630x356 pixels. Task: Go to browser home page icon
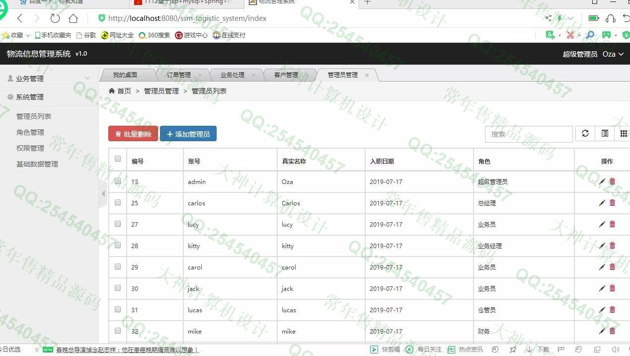(x=74, y=18)
